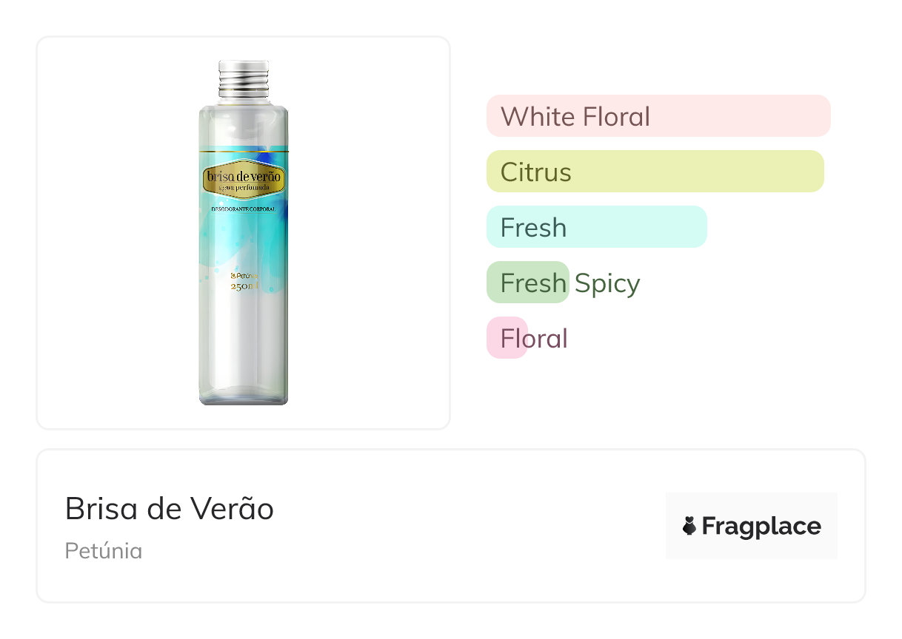Open the Brisa de Verão title
The height and width of the screenshot is (639, 902).
click(x=169, y=509)
